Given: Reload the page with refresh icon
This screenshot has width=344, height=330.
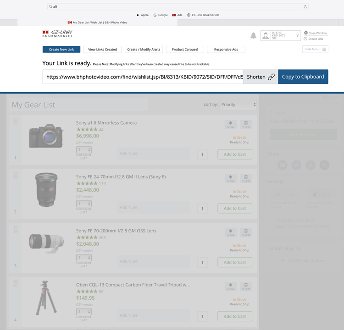Looking at the screenshot, I should click(305, 7).
